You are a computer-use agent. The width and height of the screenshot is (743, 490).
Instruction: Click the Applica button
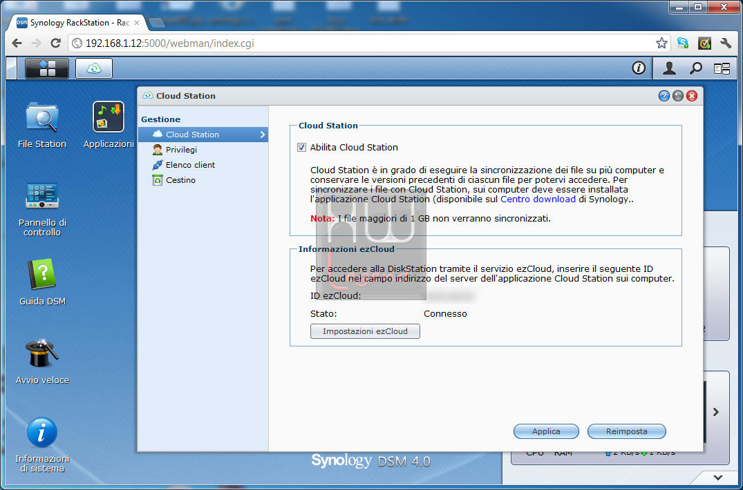[546, 431]
